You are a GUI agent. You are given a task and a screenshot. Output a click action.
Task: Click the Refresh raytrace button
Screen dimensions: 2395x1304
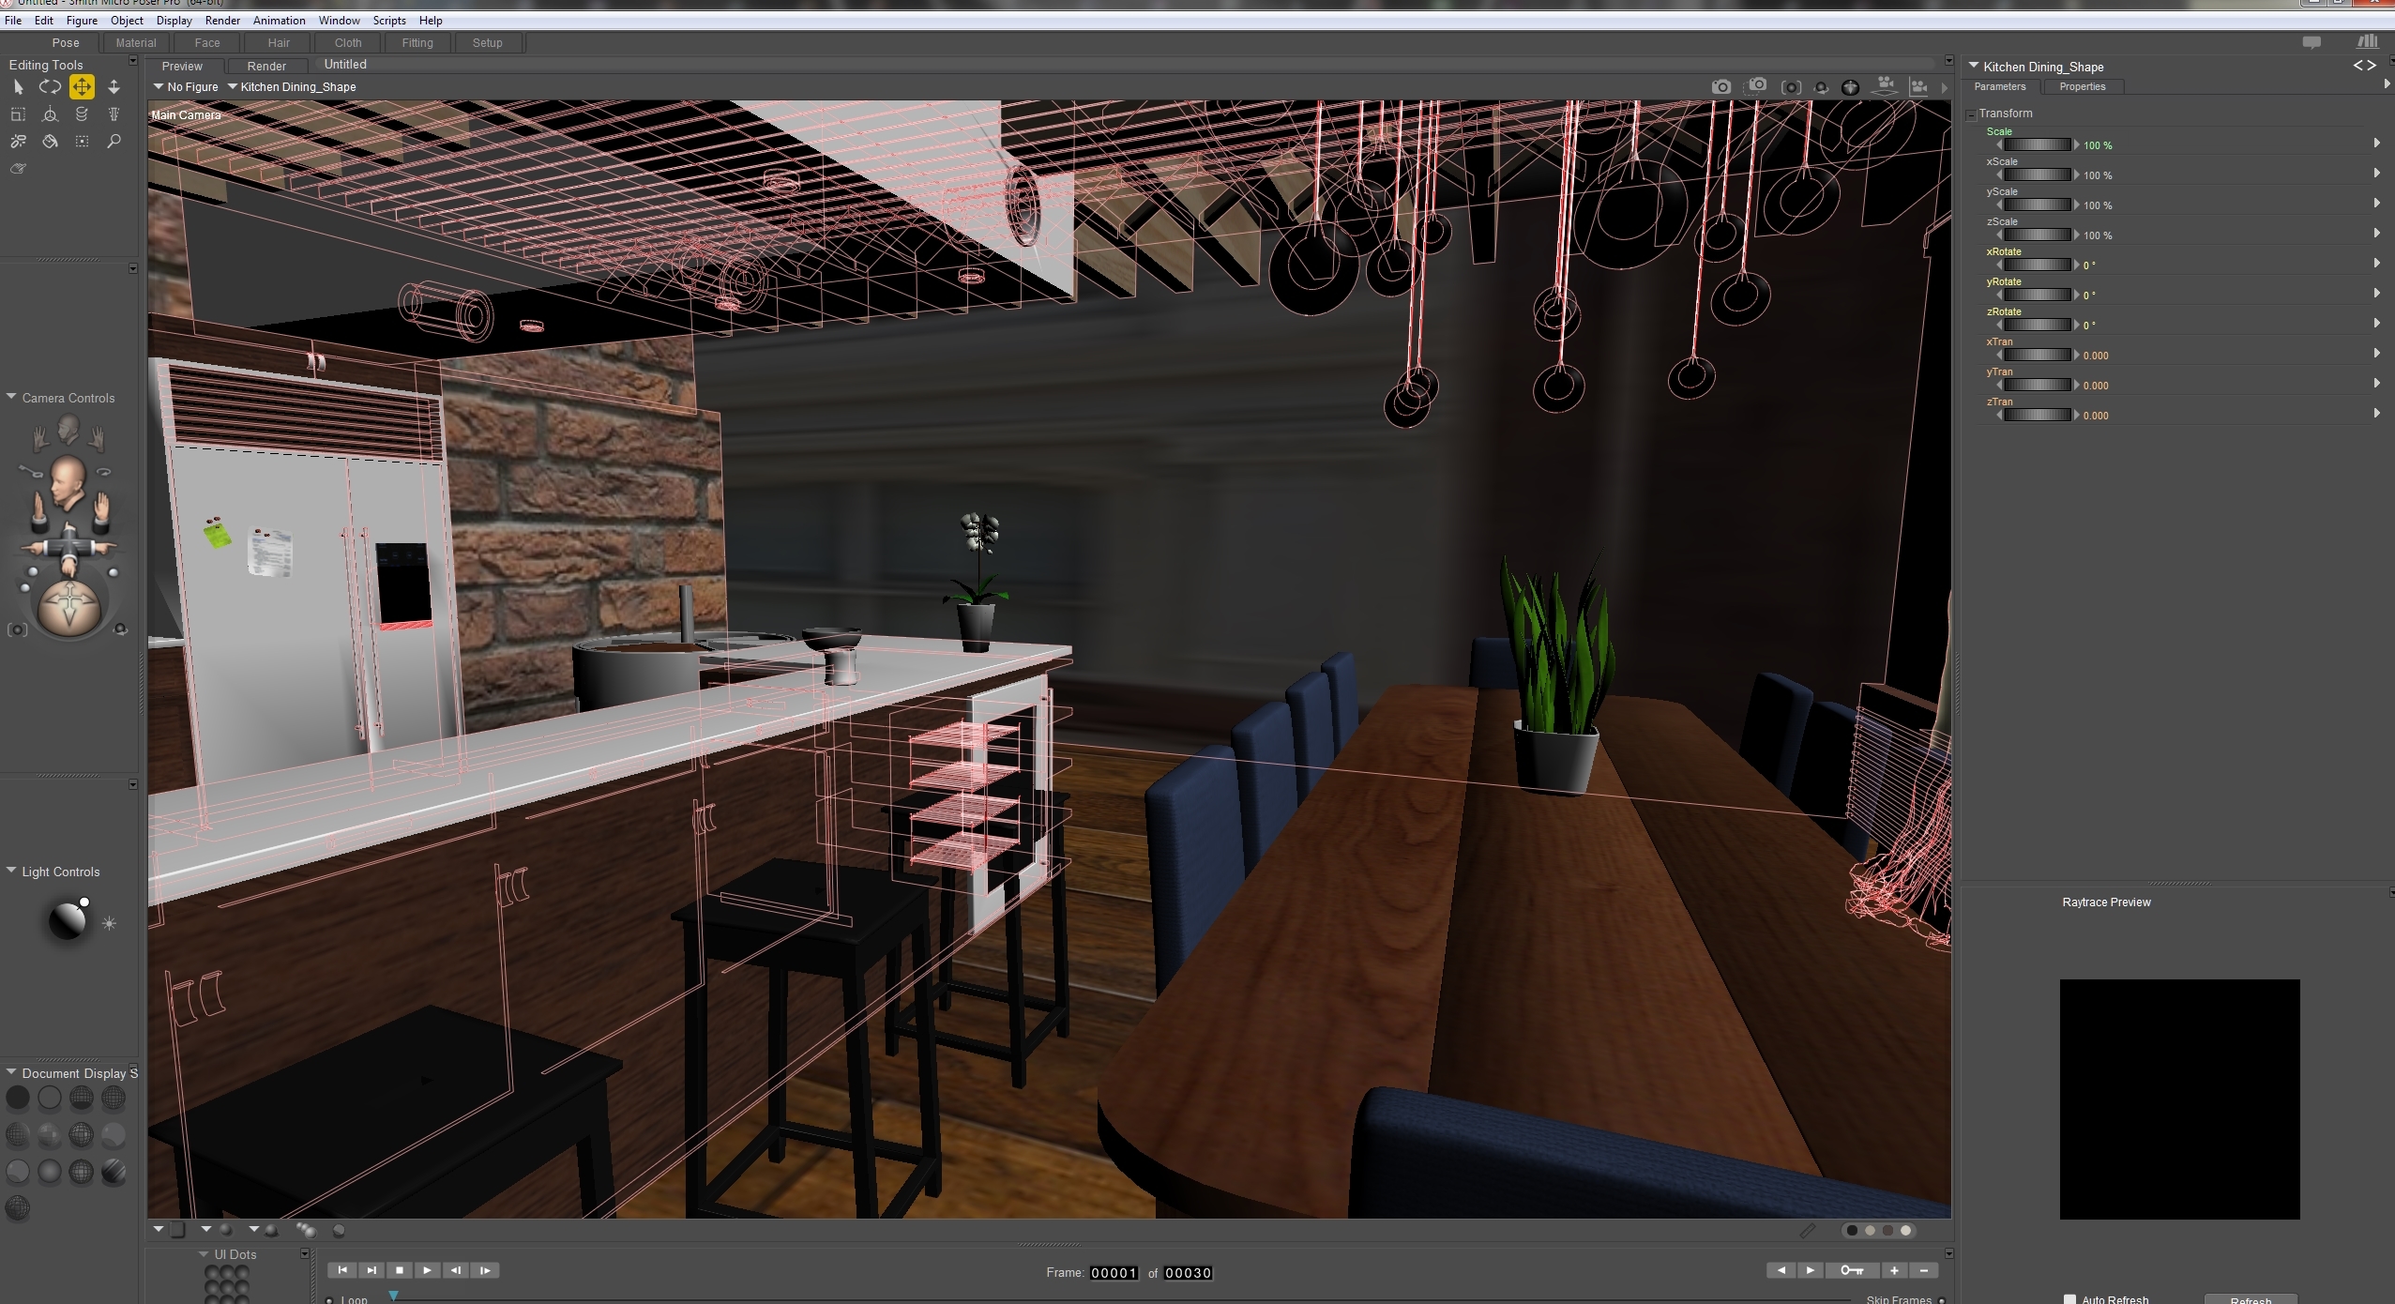coord(2250,1299)
